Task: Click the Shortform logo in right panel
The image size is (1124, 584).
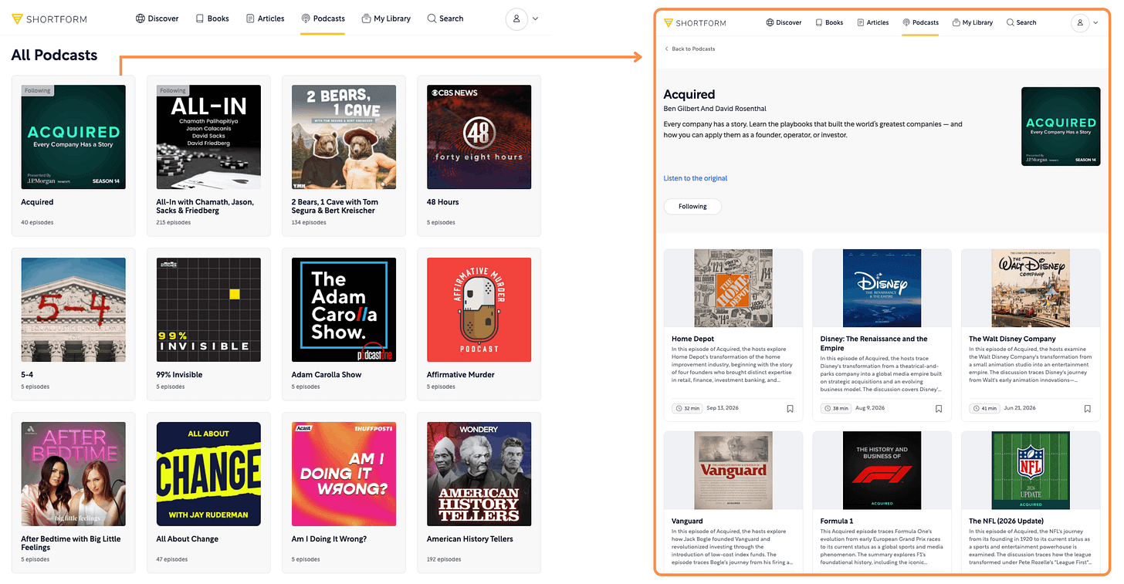Action: (x=695, y=23)
